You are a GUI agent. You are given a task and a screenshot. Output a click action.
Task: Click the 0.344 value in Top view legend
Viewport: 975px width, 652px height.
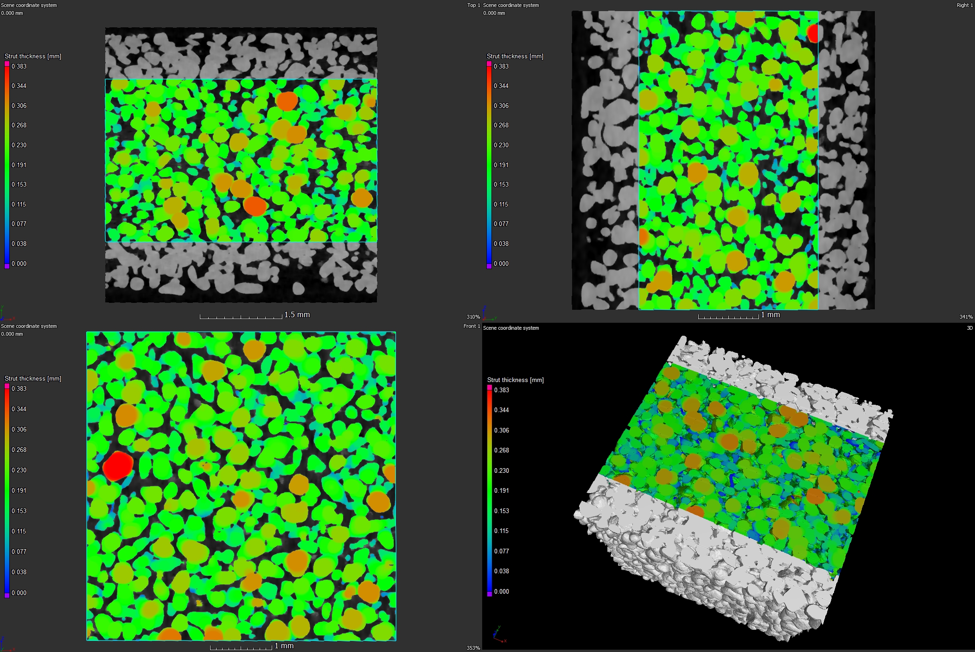point(19,86)
